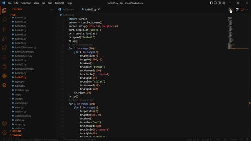The width and height of the screenshot is (251, 141).
Task: Open the Accounts icon in activity bar
Action: [x=4, y=123]
